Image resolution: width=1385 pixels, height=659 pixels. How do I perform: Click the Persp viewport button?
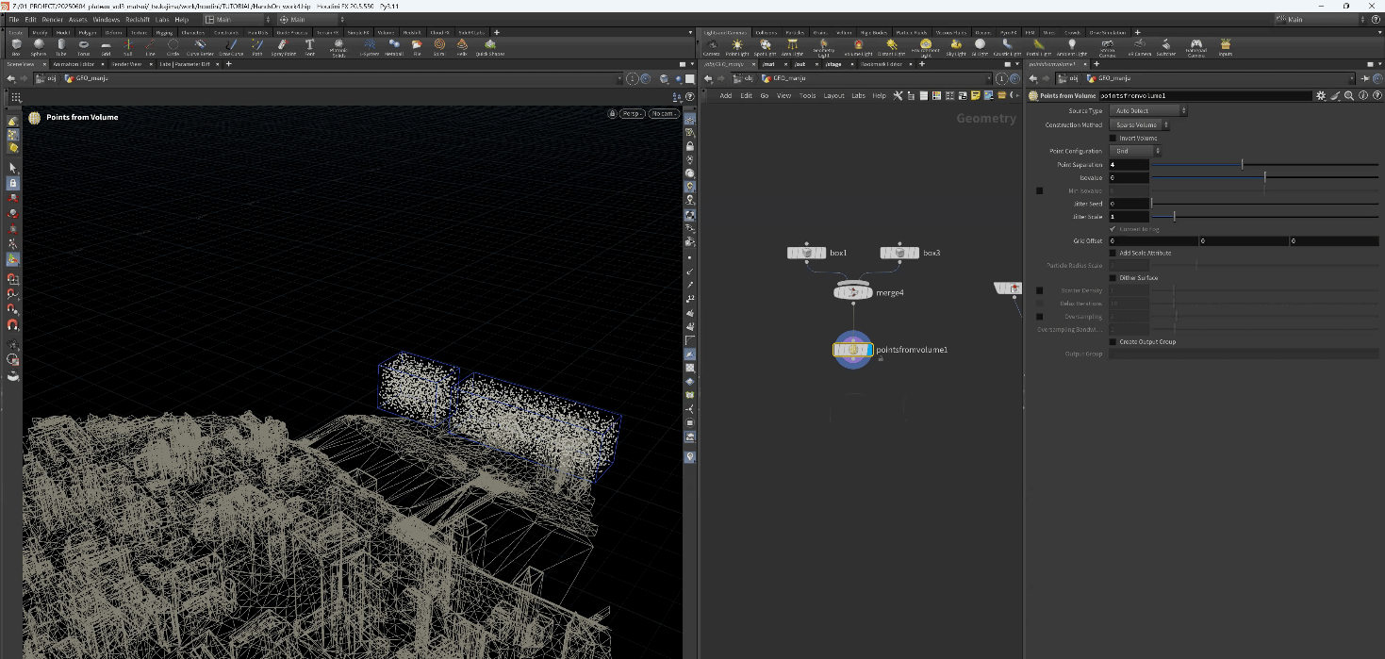click(x=631, y=114)
